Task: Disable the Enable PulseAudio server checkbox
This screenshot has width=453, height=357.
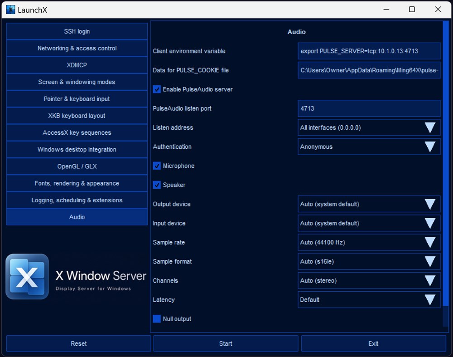Action: click(x=157, y=89)
